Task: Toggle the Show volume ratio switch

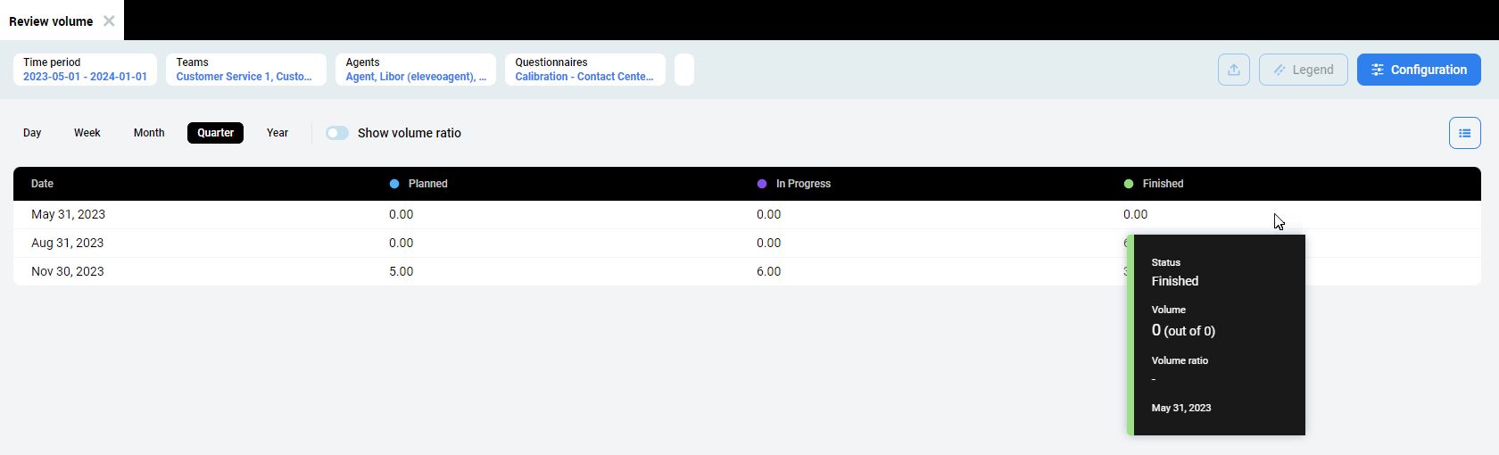Action: pos(337,133)
